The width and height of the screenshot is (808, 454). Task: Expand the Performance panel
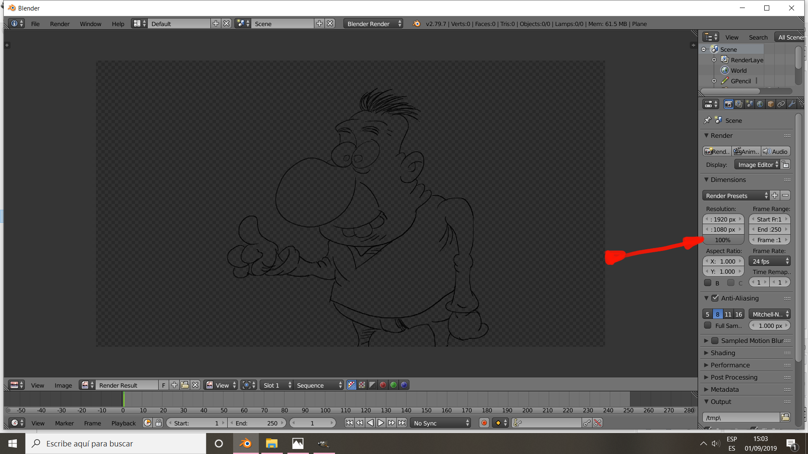coord(730,365)
